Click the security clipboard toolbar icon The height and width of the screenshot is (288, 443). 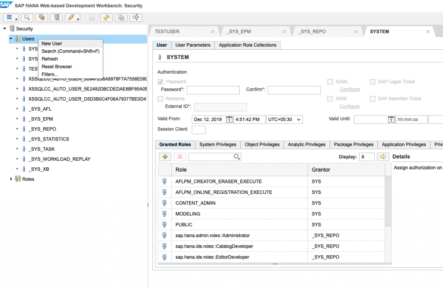(x=57, y=17)
